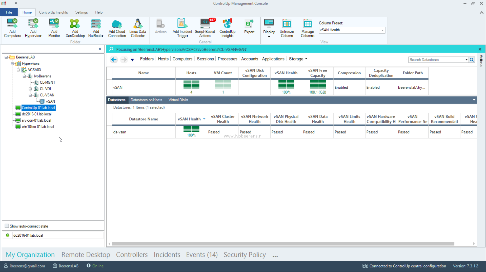The width and height of the screenshot is (486, 272).
Task: Go back with the blue back arrow
Action: (x=114, y=60)
